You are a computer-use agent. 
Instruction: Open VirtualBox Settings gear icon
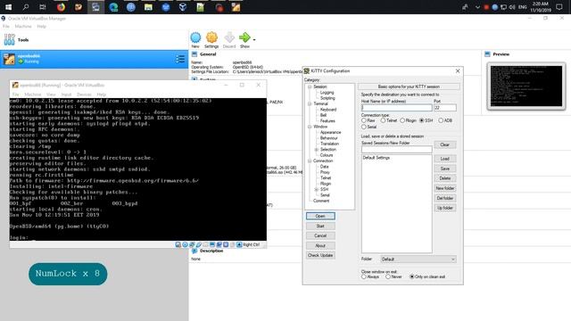(211, 37)
